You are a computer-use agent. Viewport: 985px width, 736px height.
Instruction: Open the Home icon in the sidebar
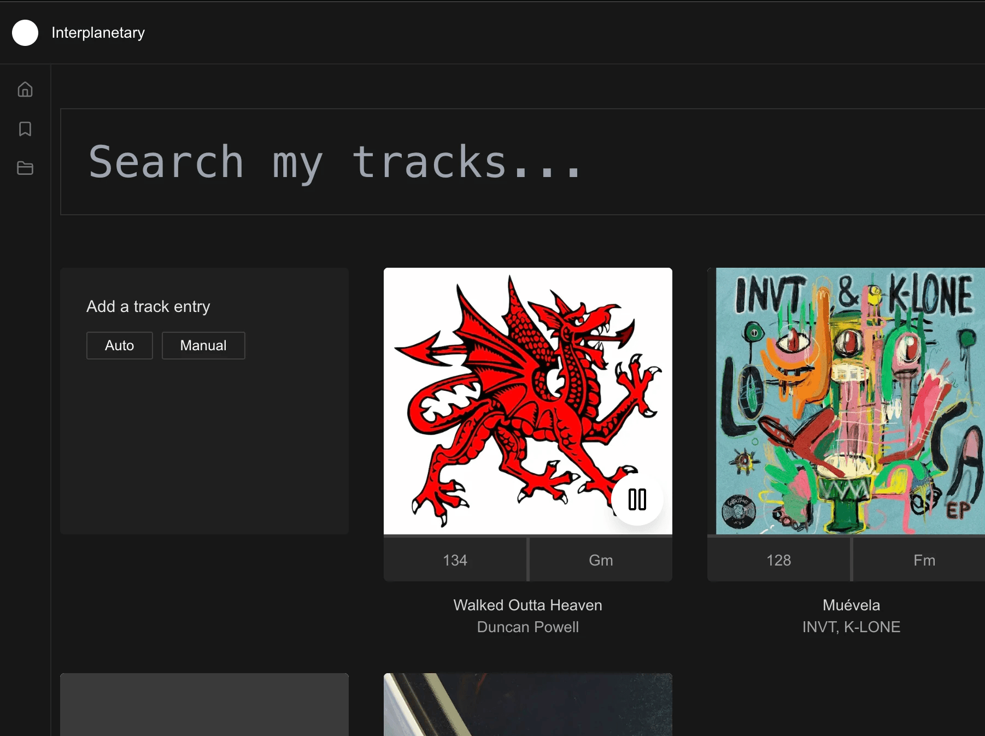(25, 89)
